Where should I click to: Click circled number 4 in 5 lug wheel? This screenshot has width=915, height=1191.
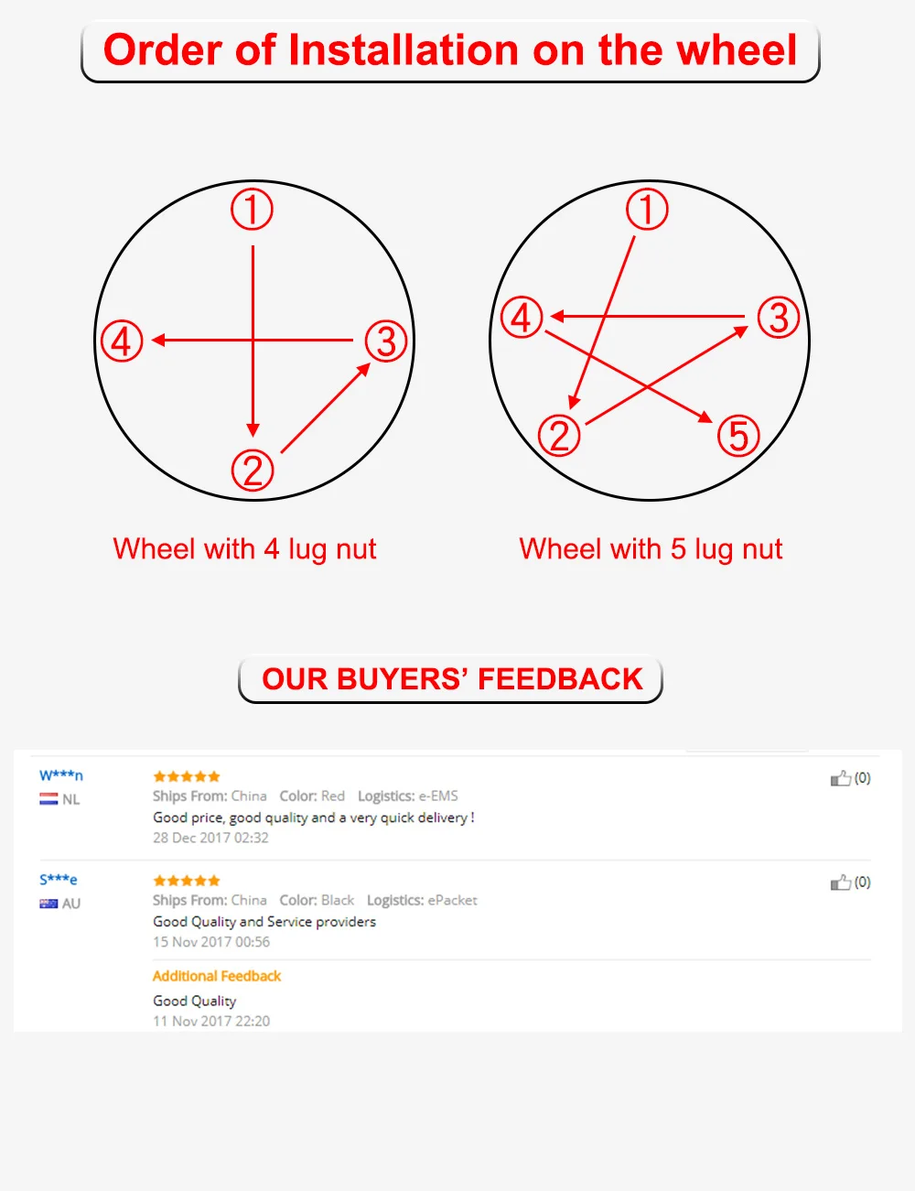tap(522, 318)
